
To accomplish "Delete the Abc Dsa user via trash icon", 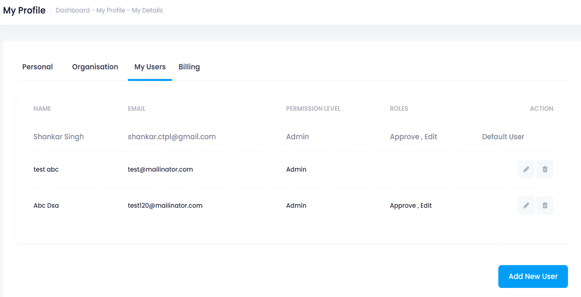I will [x=545, y=205].
